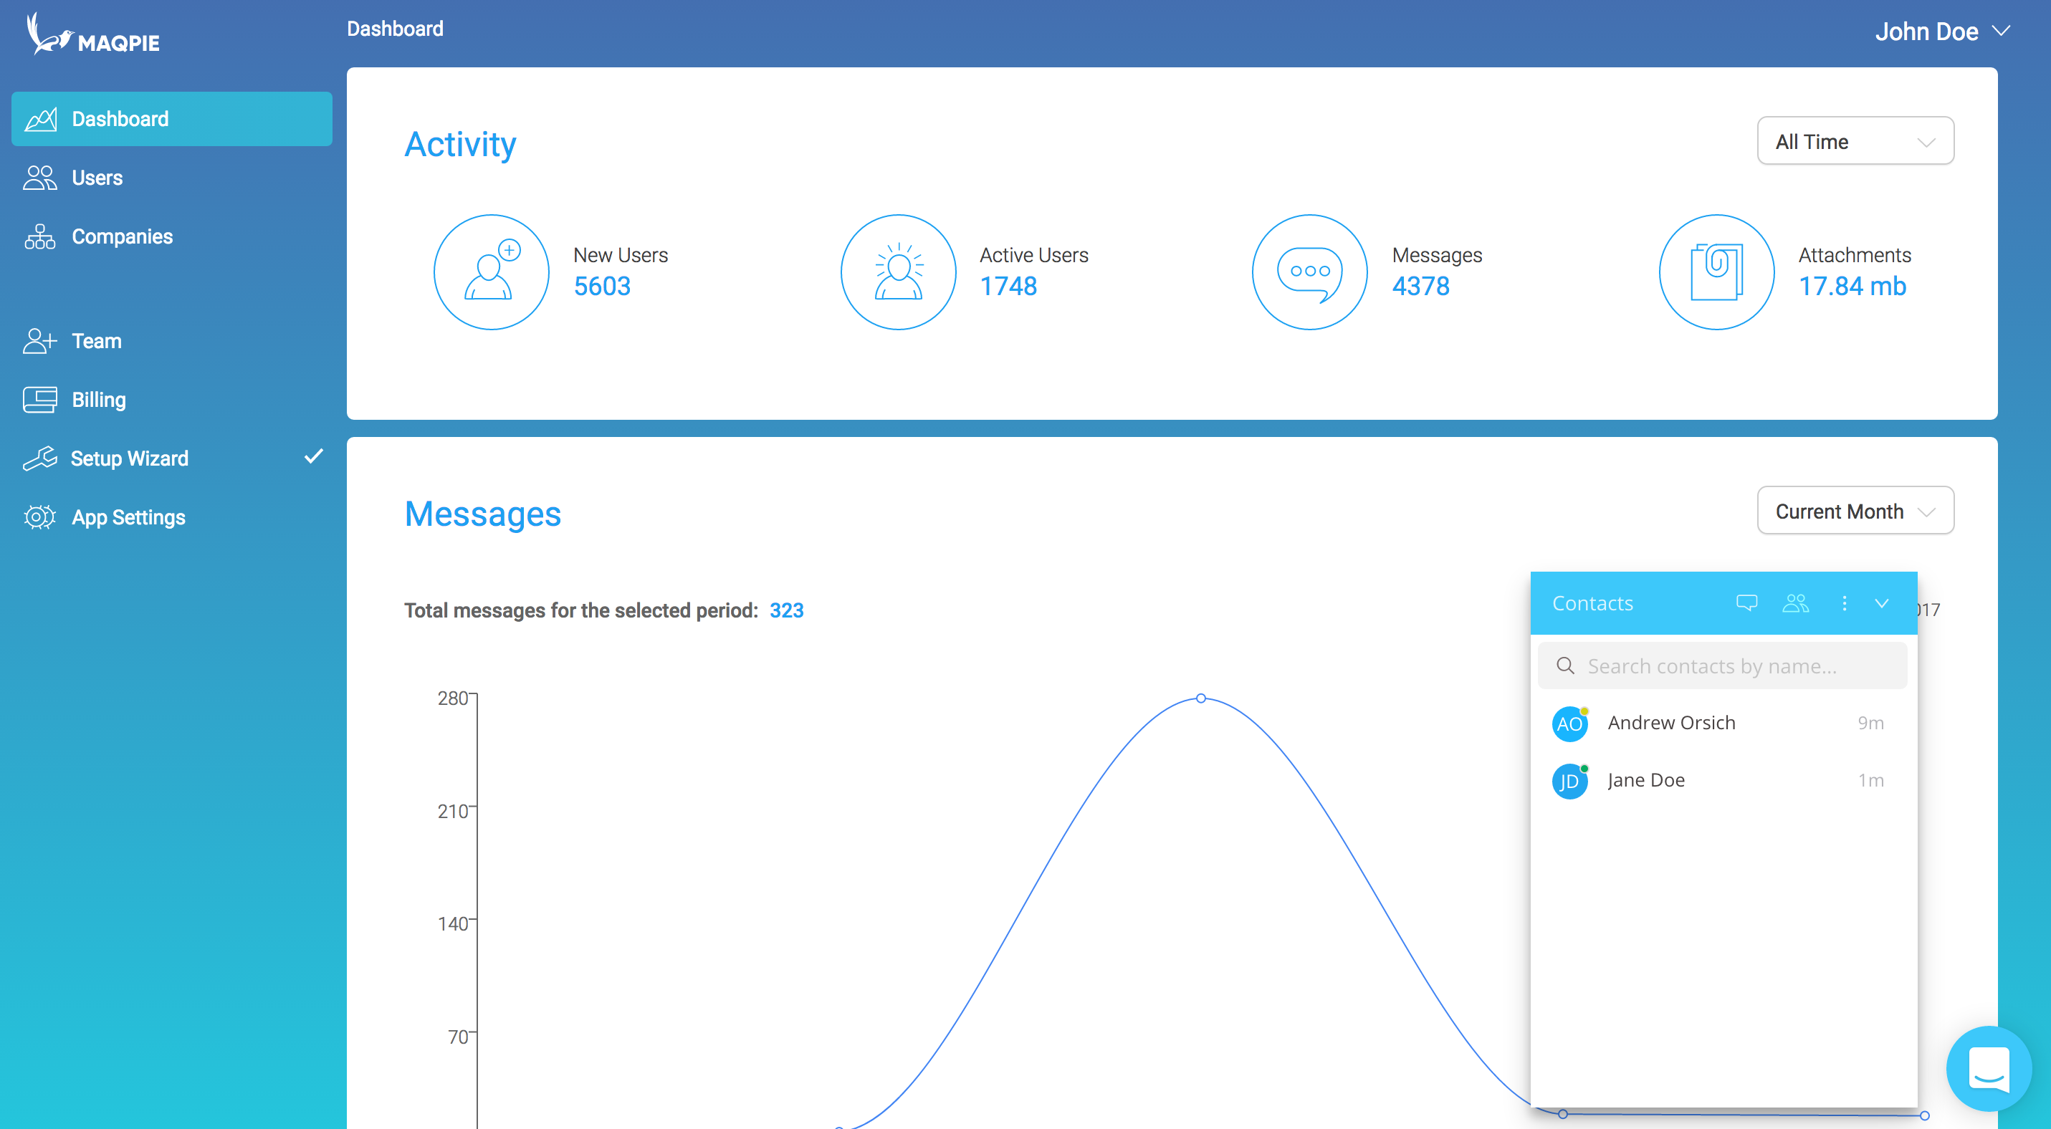Expand the All Time period dropdown
This screenshot has height=1129, width=2051.
click(1855, 142)
